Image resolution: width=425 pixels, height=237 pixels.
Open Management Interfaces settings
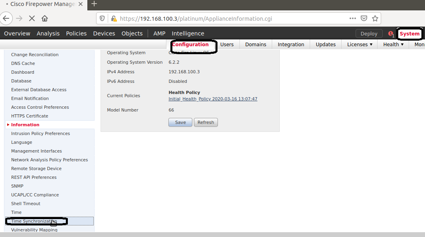pos(36,151)
